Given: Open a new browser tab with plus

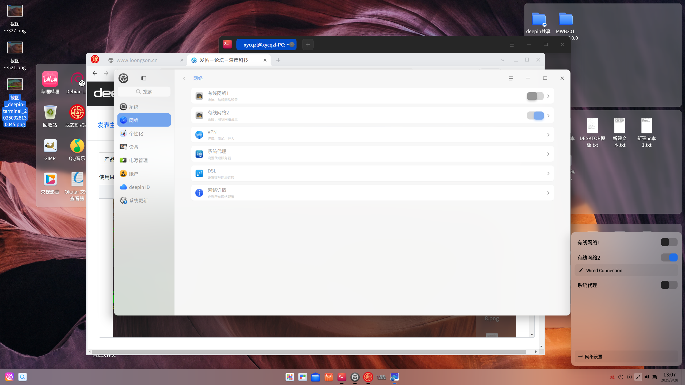Looking at the screenshot, I should point(278,60).
